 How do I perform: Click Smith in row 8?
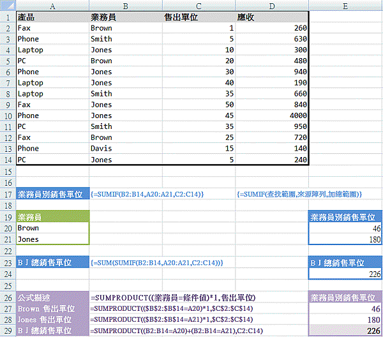tap(126, 94)
